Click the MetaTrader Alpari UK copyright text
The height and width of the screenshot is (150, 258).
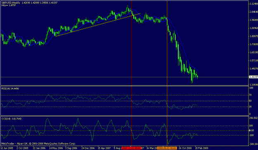click(38, 143)
